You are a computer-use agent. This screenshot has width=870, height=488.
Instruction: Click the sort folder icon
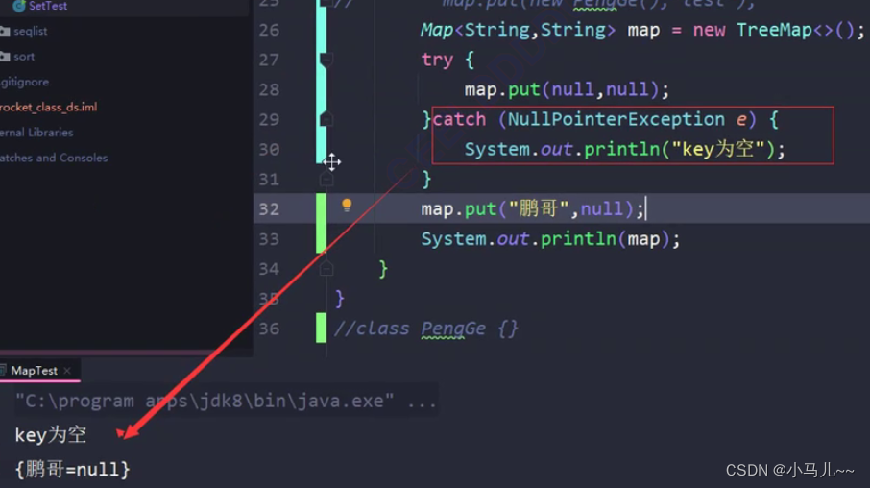[x=5, y=57]
